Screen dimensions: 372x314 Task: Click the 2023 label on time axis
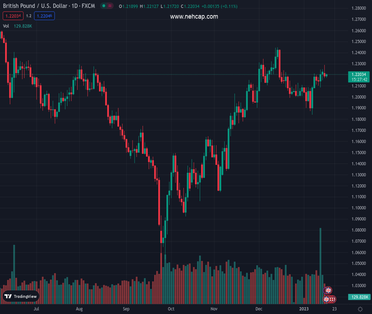pos(304,309)
